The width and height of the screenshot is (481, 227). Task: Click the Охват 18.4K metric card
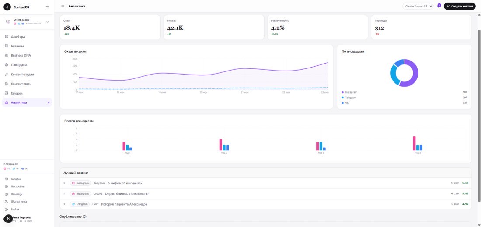(110, 27)
